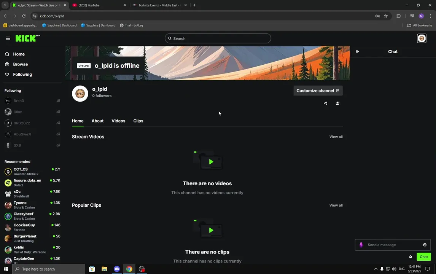The height and width of the screenshot is (274, 436).
Task: Click View all for Popular Clips
Action: click(336, 205)
